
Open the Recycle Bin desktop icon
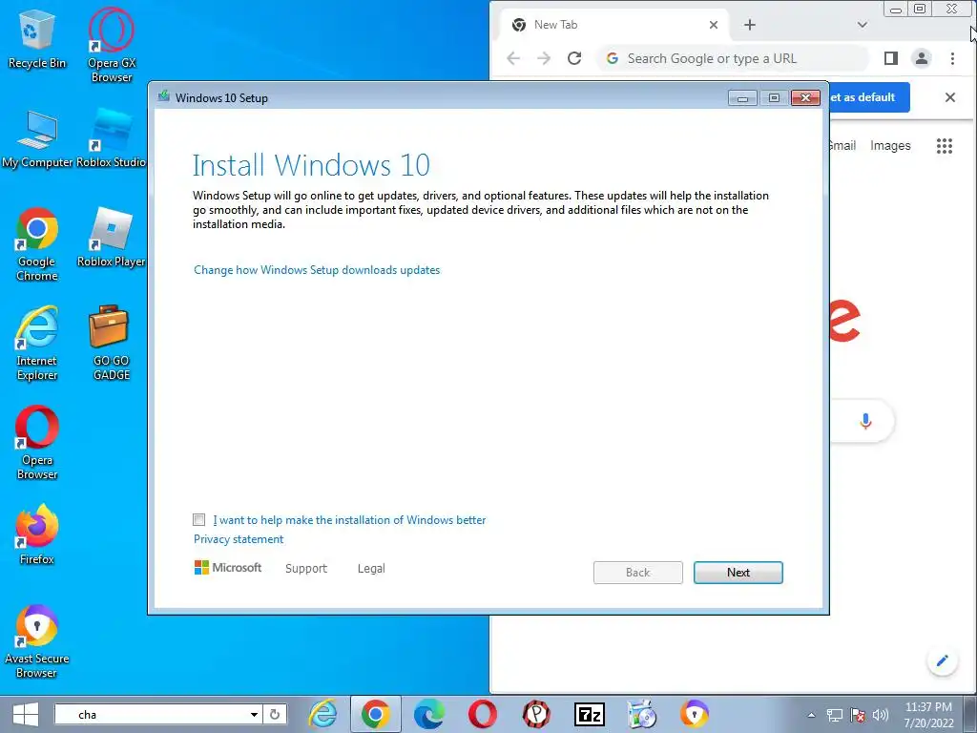tap(36, 38)
